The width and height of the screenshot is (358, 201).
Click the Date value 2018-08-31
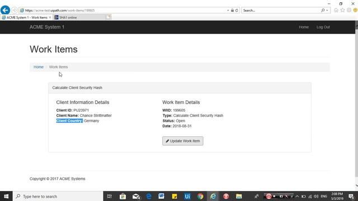click(x=182, y=126)
